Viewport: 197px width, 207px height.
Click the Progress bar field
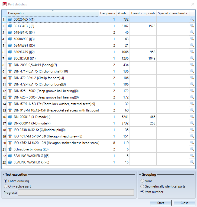coord(76,193)
